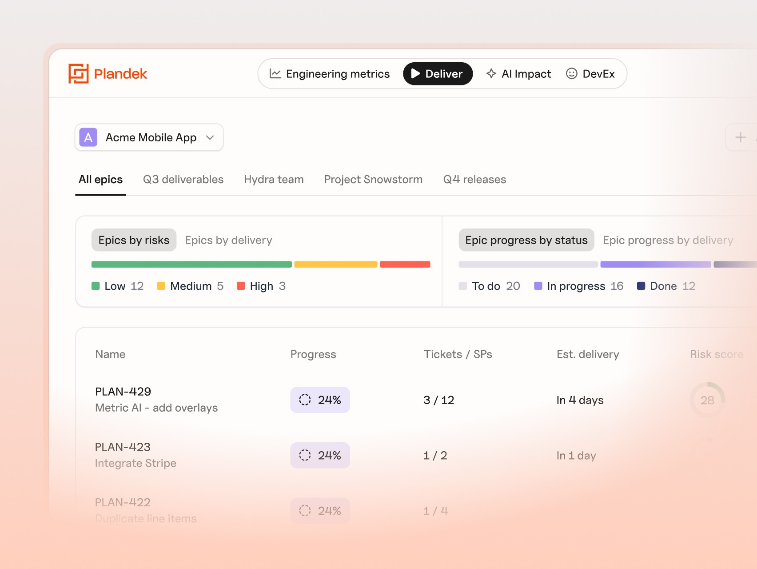Open the AI Impact section
The width and height of the screenshot is (757, 569).
518,74
